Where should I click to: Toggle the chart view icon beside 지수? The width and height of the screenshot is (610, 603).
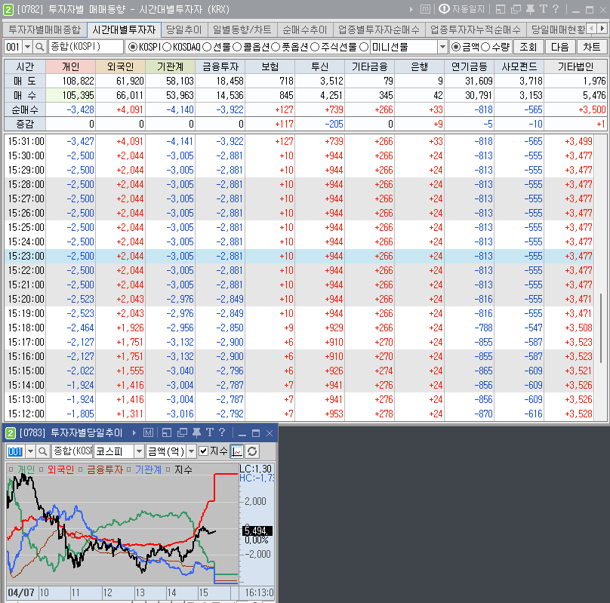237,451
